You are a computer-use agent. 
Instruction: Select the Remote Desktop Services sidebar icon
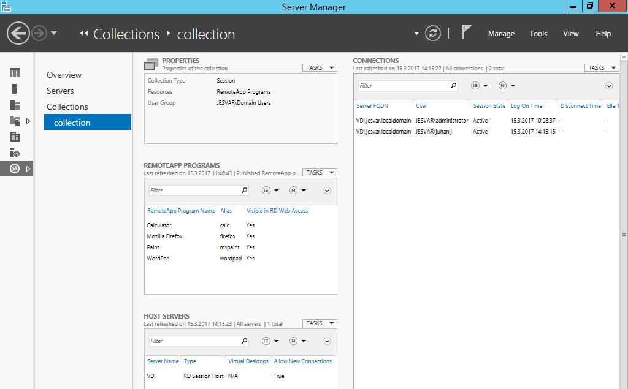(15, 169)
